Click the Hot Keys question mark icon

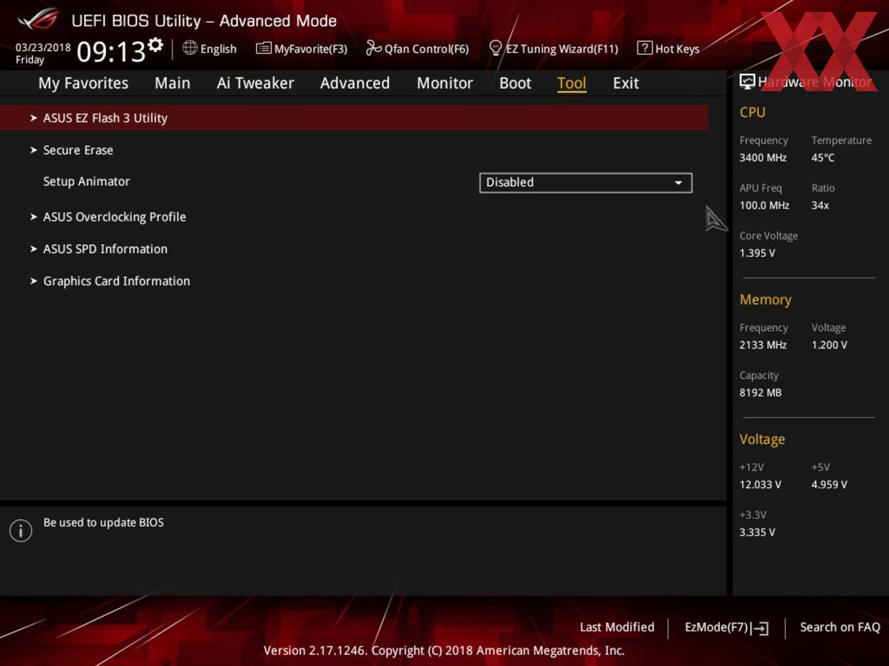[645, 48]
